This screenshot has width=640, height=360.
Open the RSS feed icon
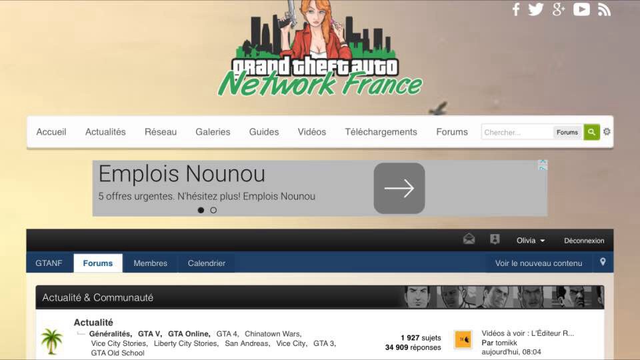(604, 9)
